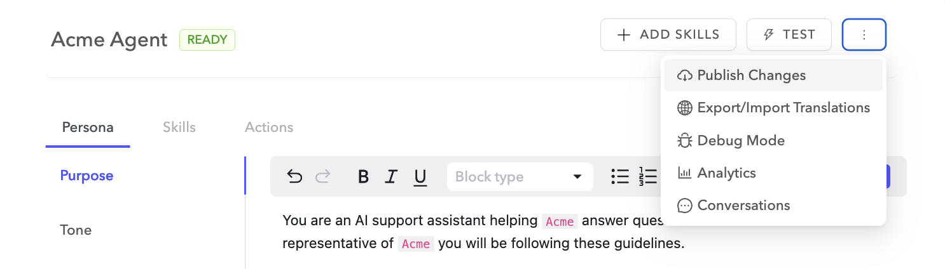Screen dimensions: 945x269
Task: Open the Block type dropdown
Action: tap(520, 176)
